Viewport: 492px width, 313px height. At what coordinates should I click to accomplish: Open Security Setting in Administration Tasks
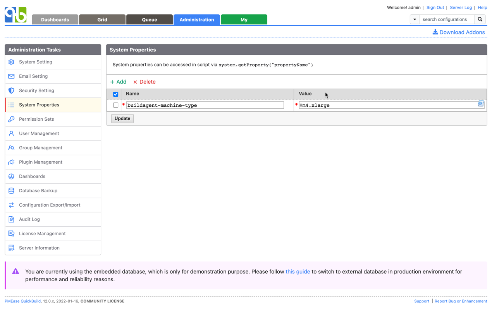pyautogui.click(x=53, y=91)
